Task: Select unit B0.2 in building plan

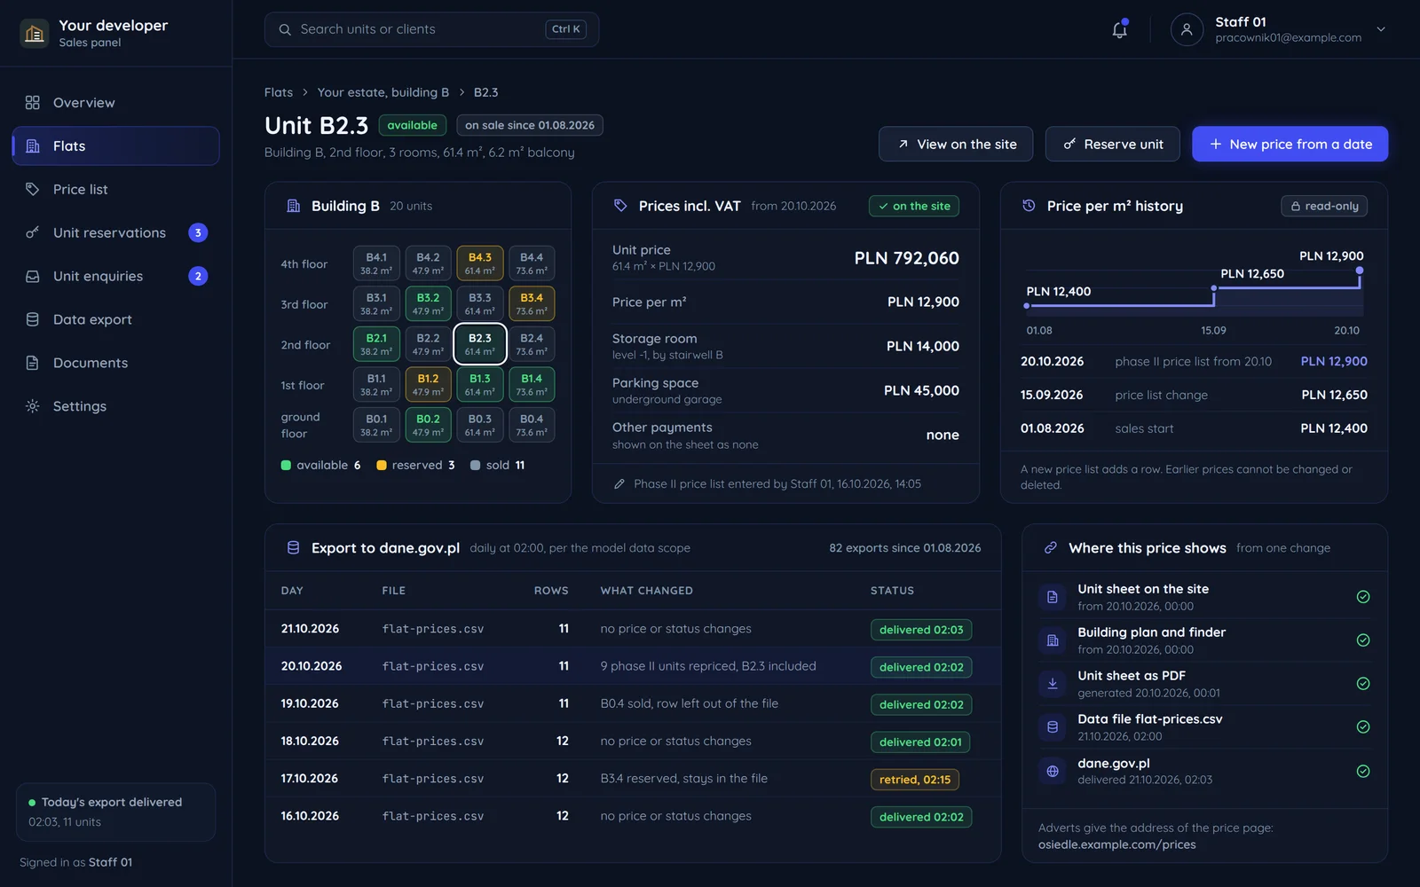Action: click(x=428, y=425)
